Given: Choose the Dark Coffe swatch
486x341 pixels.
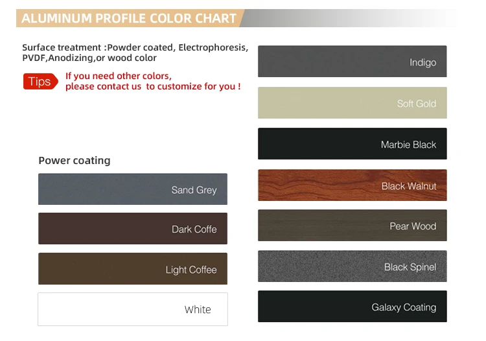Looking at the screenshot, I should (x=132, y=229).
